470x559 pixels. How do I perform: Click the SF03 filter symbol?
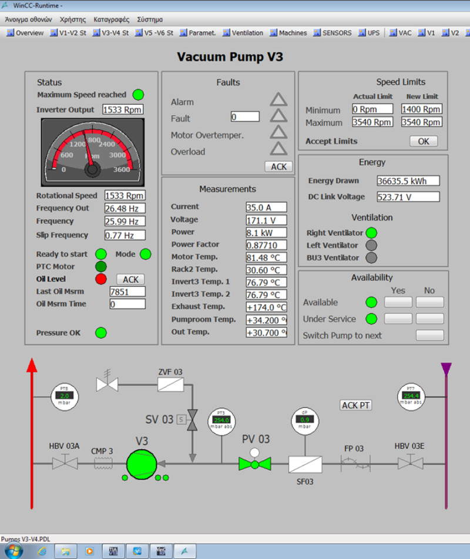click(x=305, y=464)
